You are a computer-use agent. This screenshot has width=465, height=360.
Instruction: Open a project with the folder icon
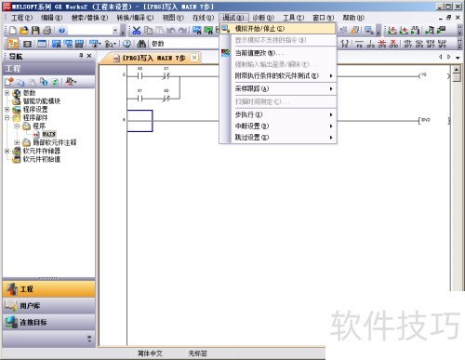tap(24, 31)
